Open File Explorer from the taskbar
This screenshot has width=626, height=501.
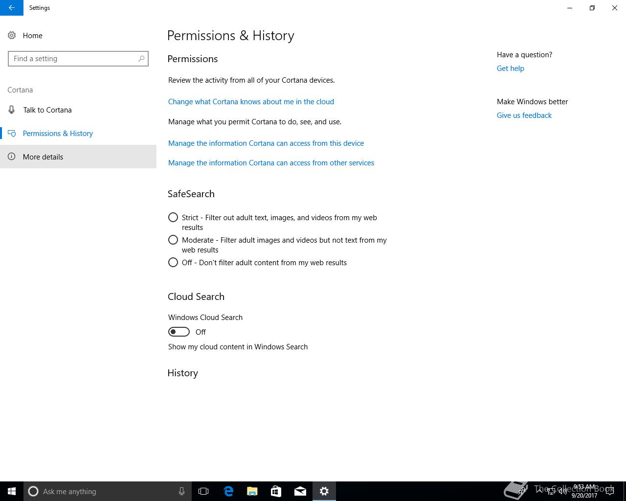pos(252,491)
